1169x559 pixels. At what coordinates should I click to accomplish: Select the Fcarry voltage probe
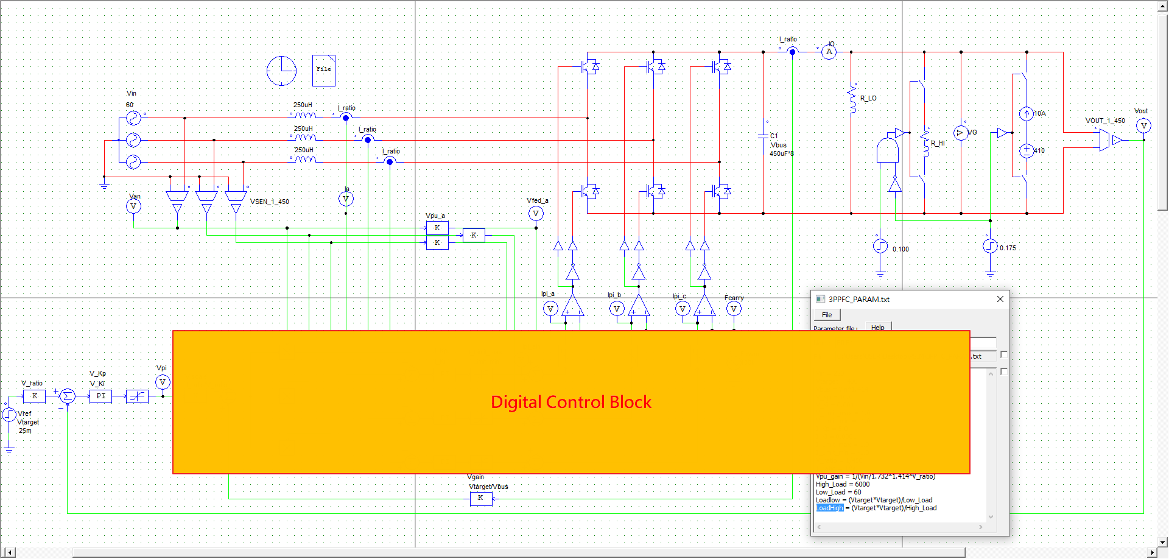click(x=734, y=309)
